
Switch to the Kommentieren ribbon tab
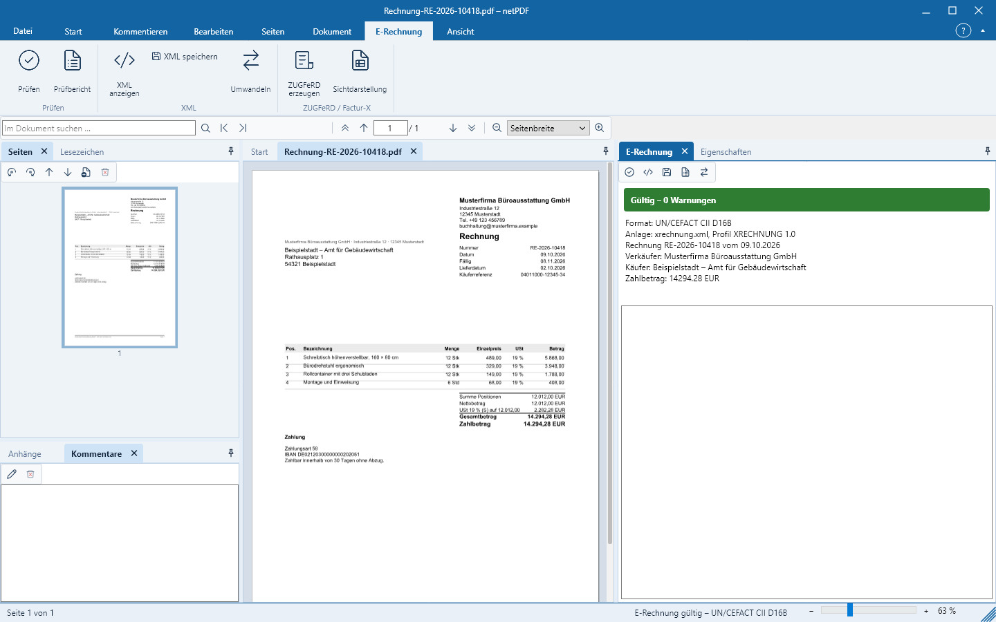click(140, 31)
